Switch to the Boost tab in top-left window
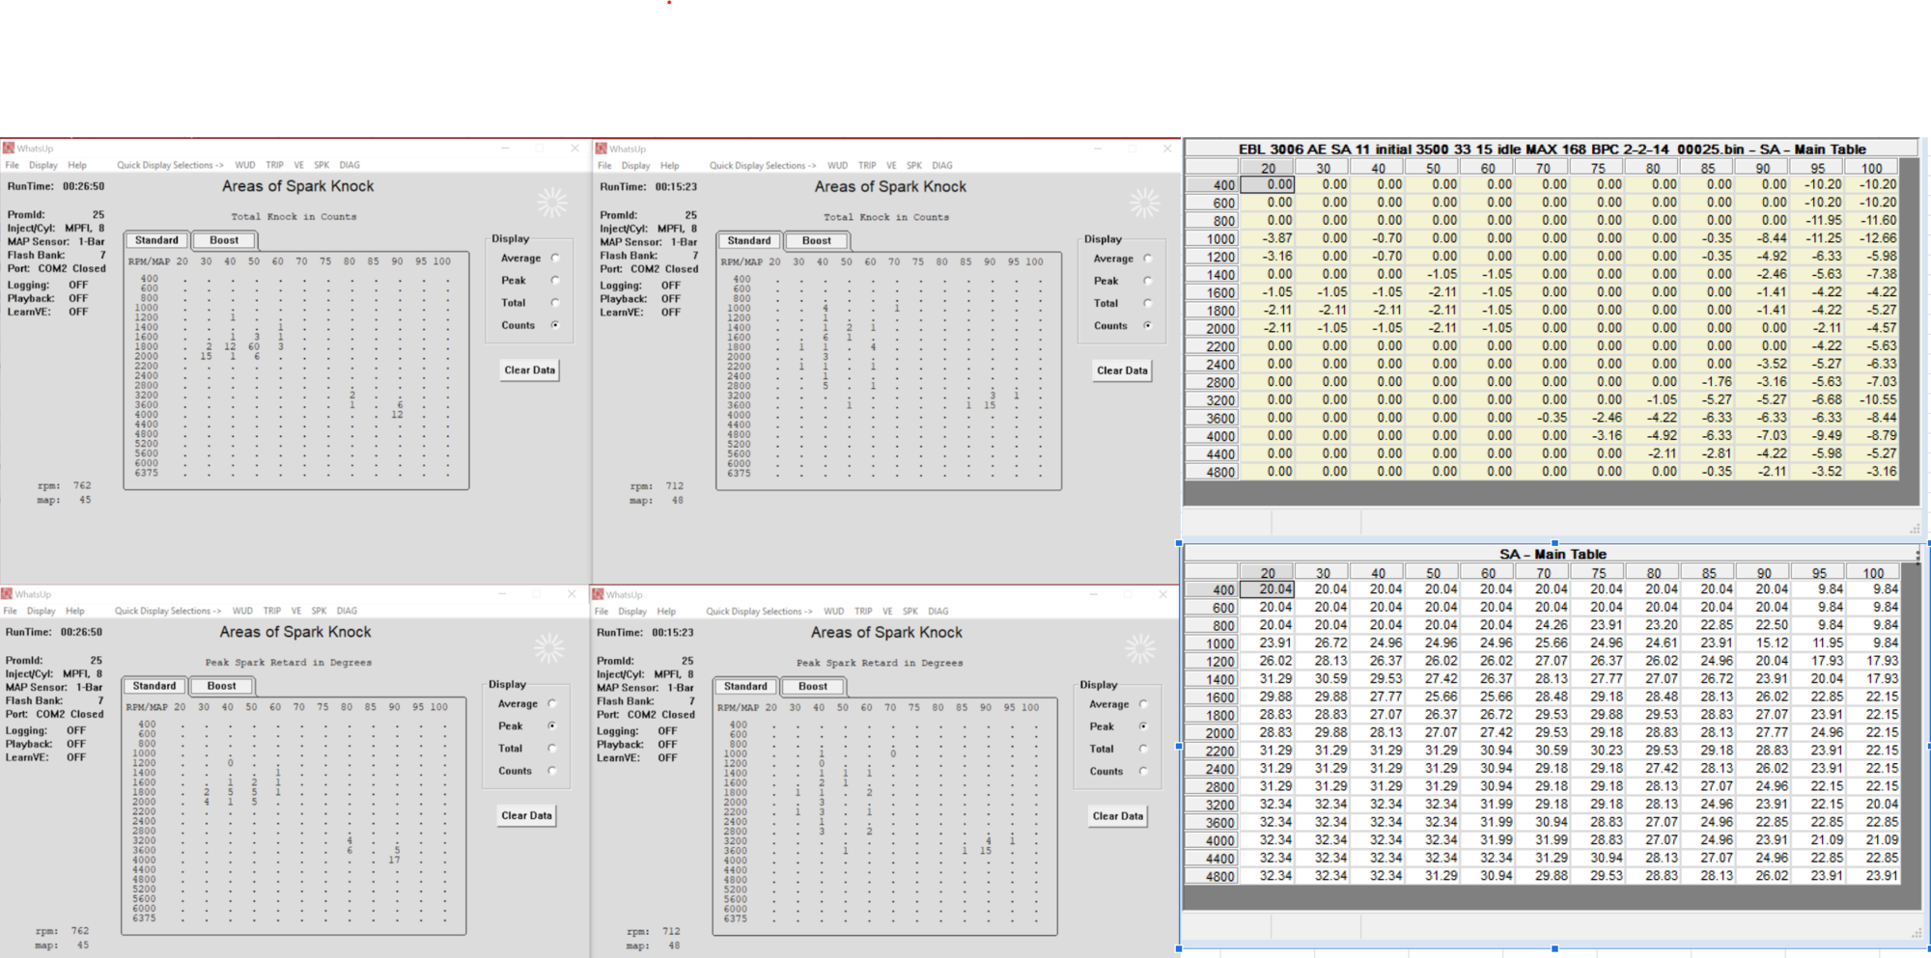Viewport: 1931px width, 958px height. click(224, 240)
